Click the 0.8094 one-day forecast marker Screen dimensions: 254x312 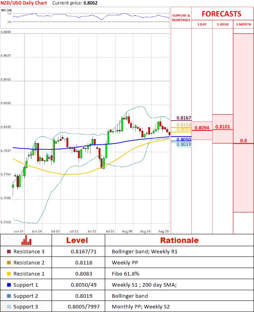202,128
